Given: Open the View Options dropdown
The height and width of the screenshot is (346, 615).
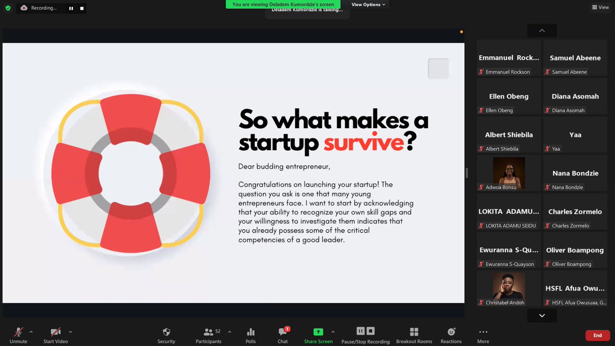Looking at the screenshot, I should pyautogui.click(x=368, y=5).
